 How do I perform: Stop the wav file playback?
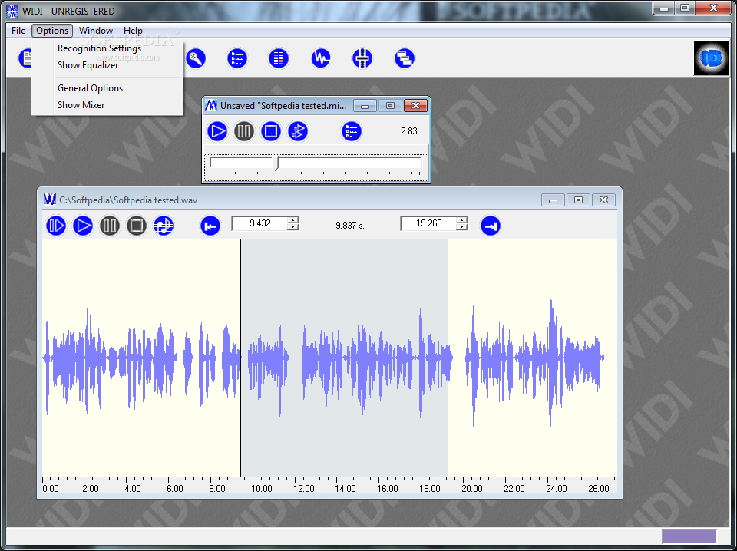click(137, 226)
